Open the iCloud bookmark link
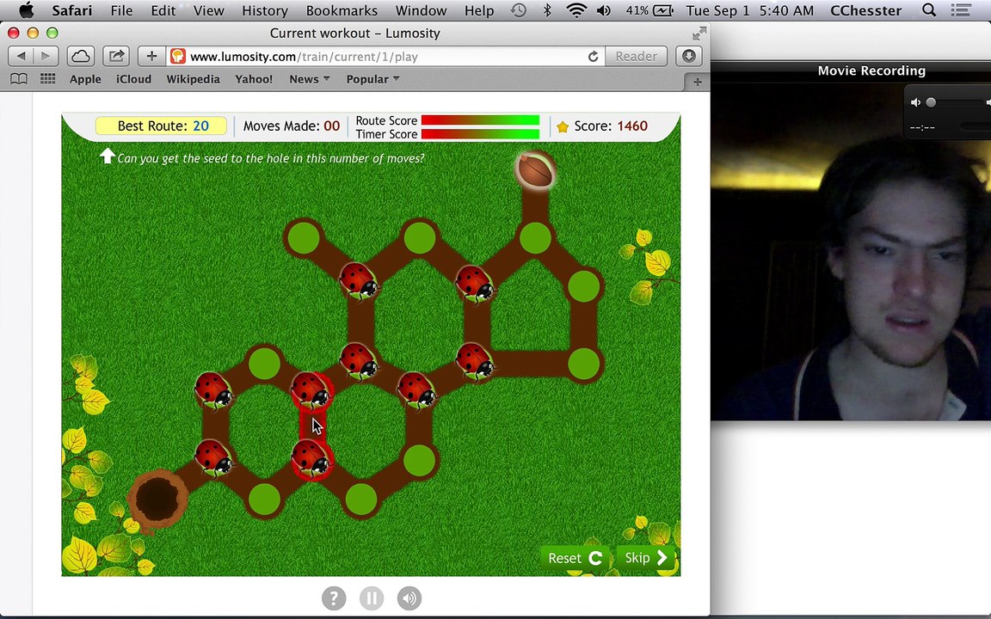991x619 pixels. coord(133,79)
